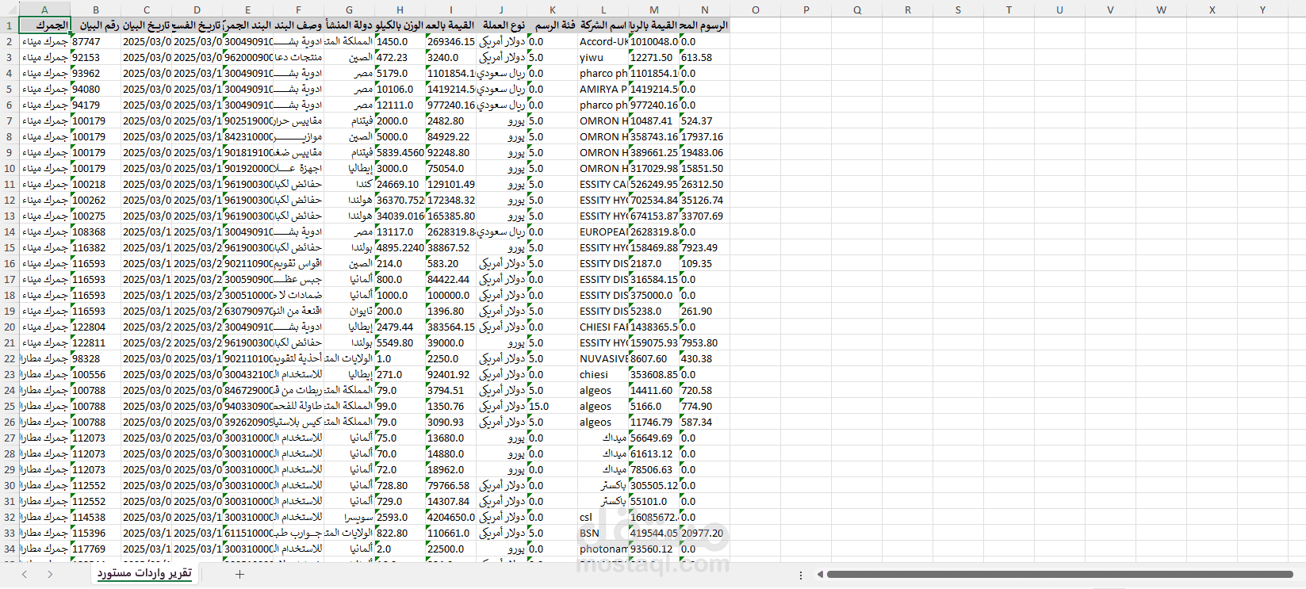Select column Q header

tap(856, 10)
